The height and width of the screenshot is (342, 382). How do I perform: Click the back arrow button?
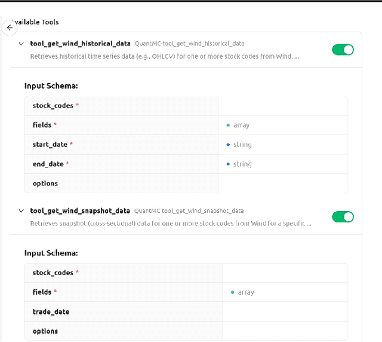(x=10, y=28)
